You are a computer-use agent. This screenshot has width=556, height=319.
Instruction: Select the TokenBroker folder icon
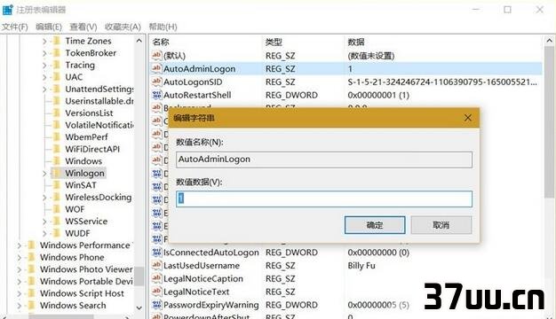pyautogui.click(x=56, y=53)
